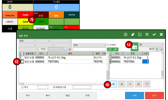The width and height of the screenshot is (168, 100).
Task: Click the magnifier-plus detailed search icon
Action: 115,49
